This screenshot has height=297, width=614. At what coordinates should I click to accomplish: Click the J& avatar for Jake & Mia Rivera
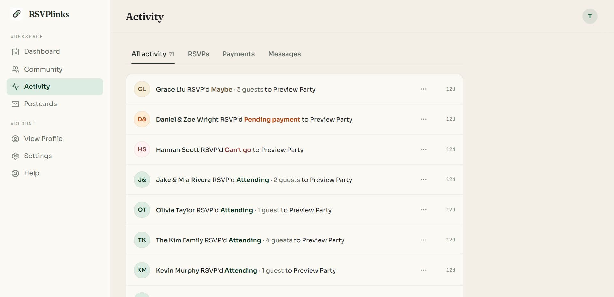coord(142,180)
